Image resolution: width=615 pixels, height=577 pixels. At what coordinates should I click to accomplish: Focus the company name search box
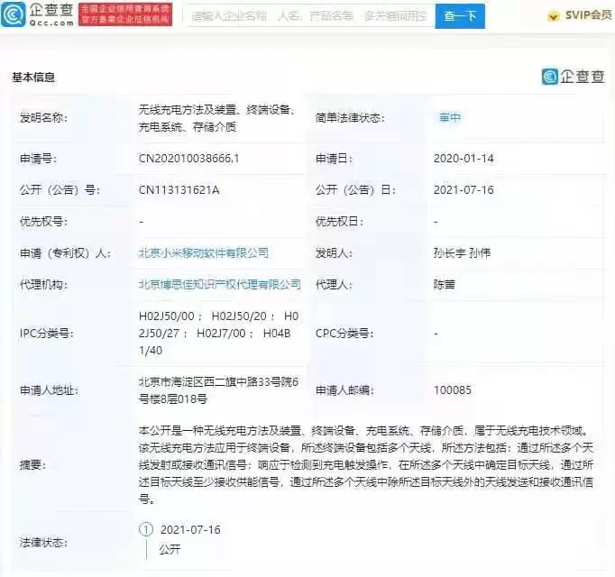tap(308, 16)
